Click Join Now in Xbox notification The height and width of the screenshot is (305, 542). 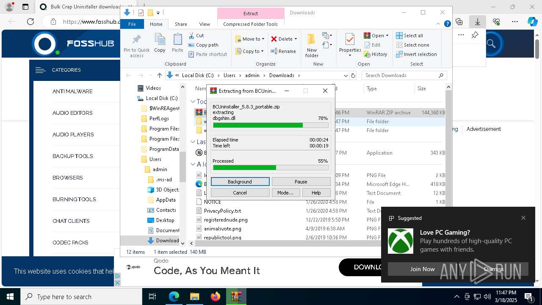point(422,269)
